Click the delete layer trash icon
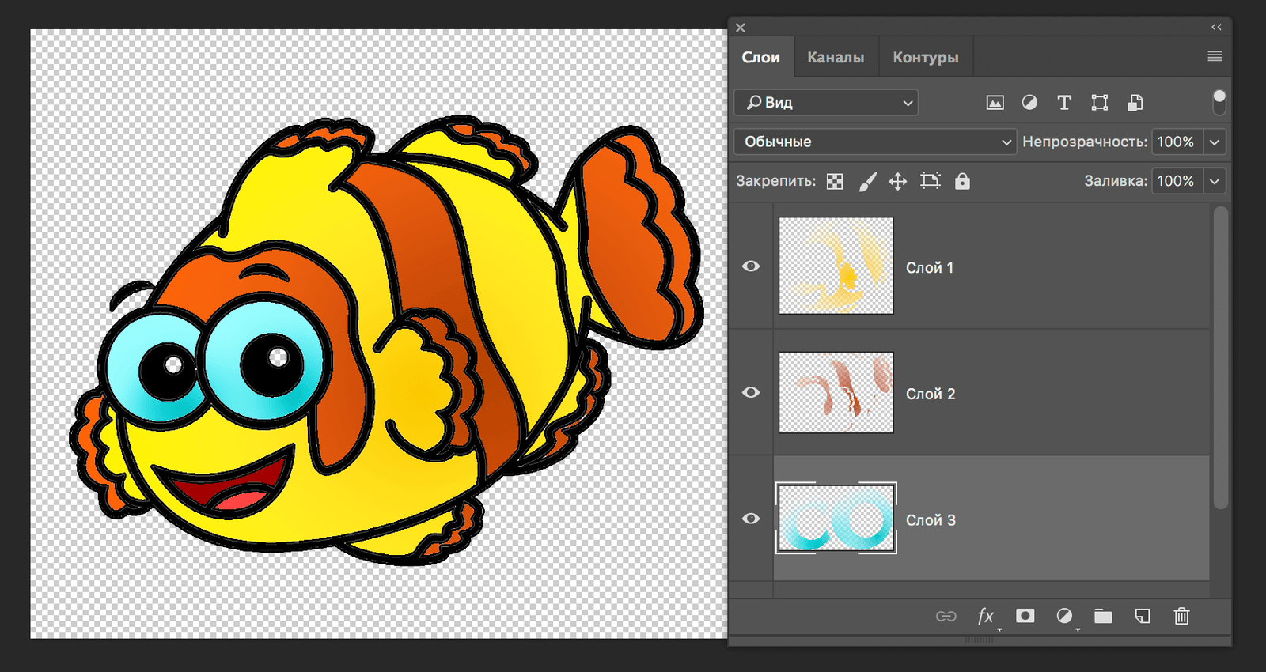 pos(1181,616)
